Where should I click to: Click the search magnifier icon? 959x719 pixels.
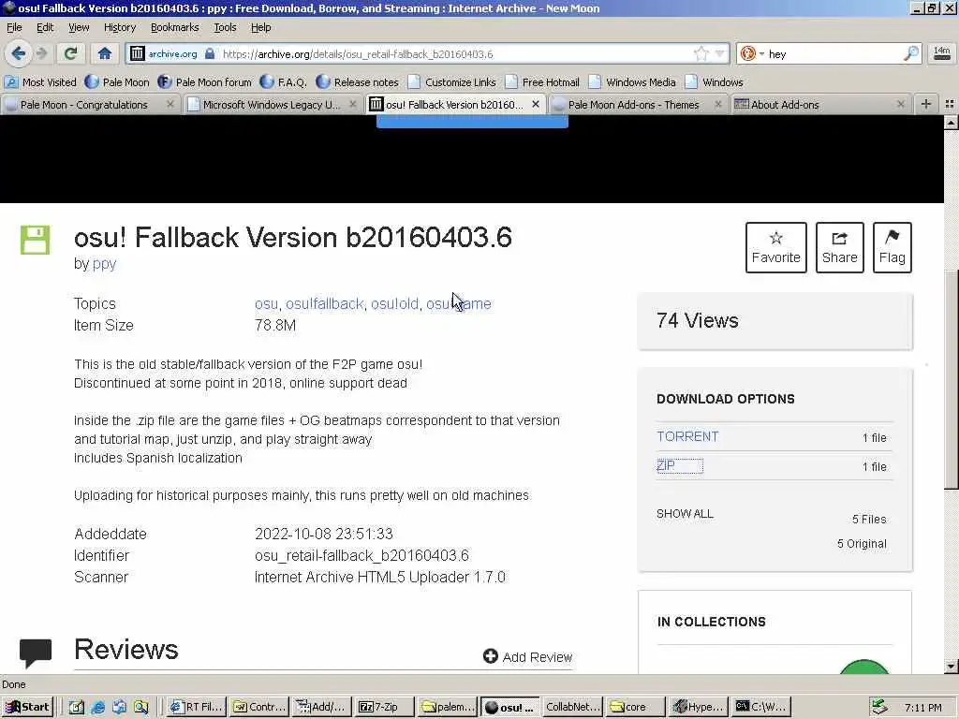tap(910, 53)
